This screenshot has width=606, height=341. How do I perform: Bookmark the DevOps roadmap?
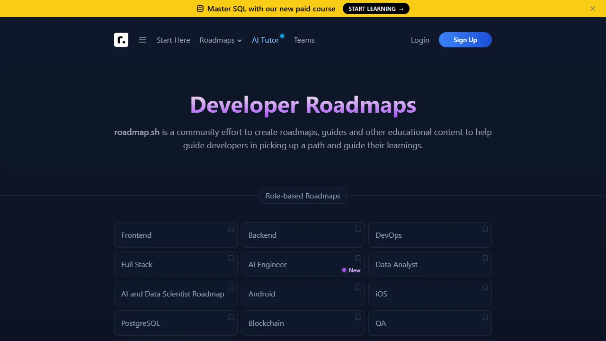point(485,229)
